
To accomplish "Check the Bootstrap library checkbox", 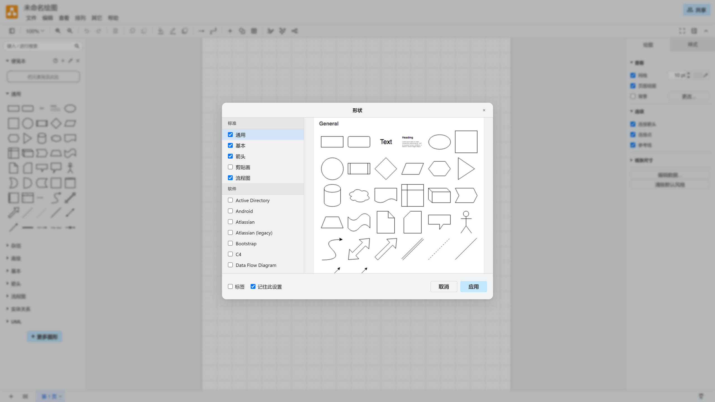I will click(230, 243).
